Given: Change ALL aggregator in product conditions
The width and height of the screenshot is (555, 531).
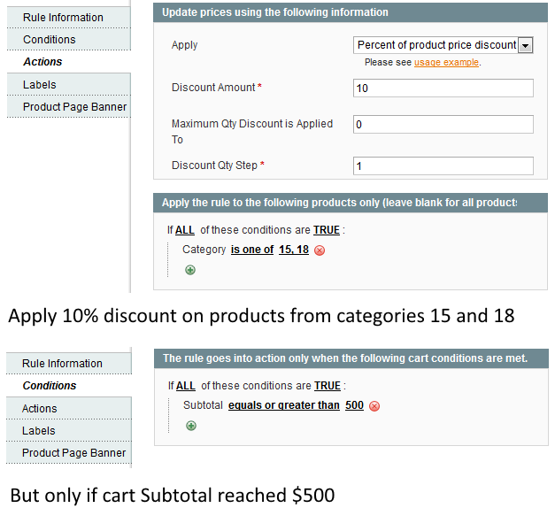Looking at the screenshot, I should (184, 230).
